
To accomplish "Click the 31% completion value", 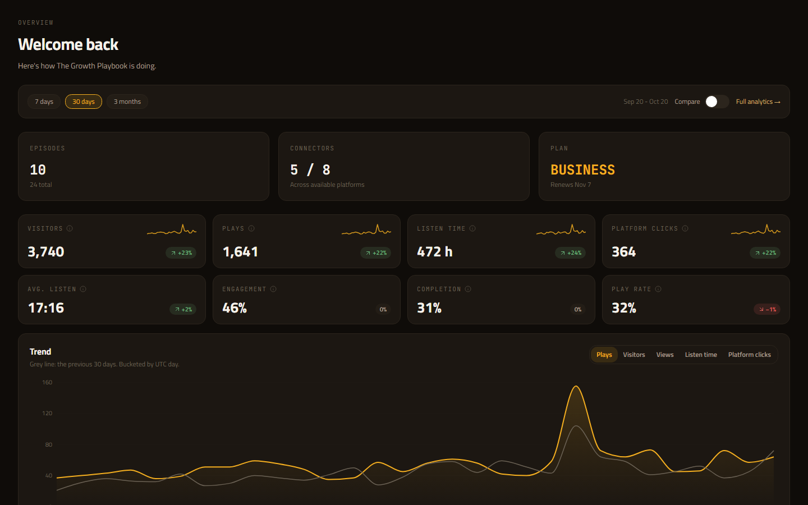I will click(429, 308).
